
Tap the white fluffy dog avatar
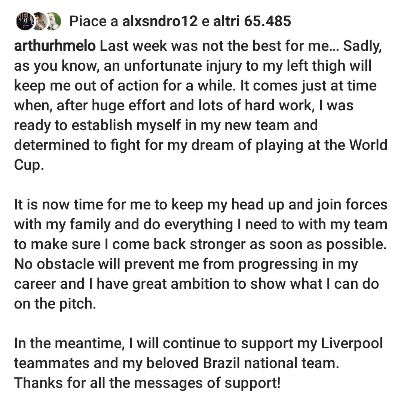(53, 22)
